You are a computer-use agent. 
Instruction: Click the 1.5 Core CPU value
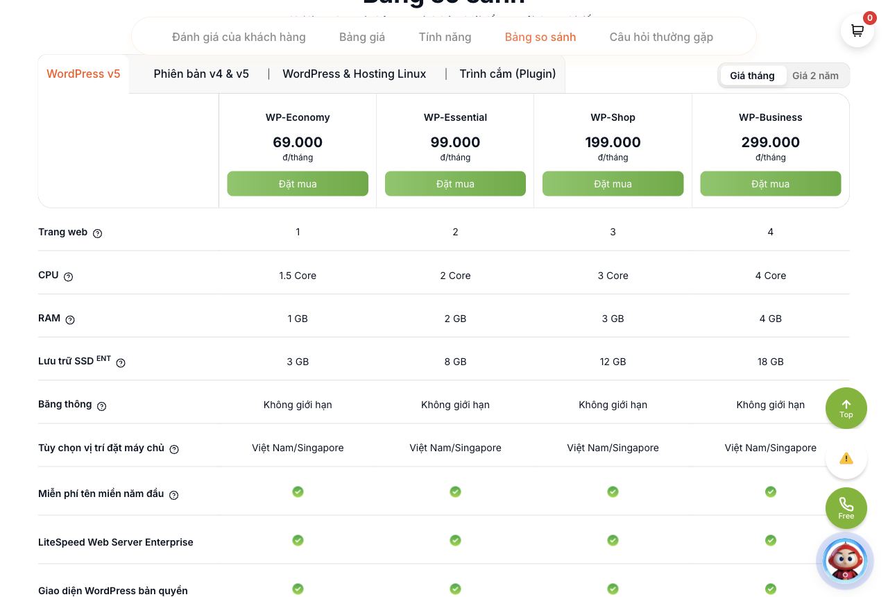point(298,276)
